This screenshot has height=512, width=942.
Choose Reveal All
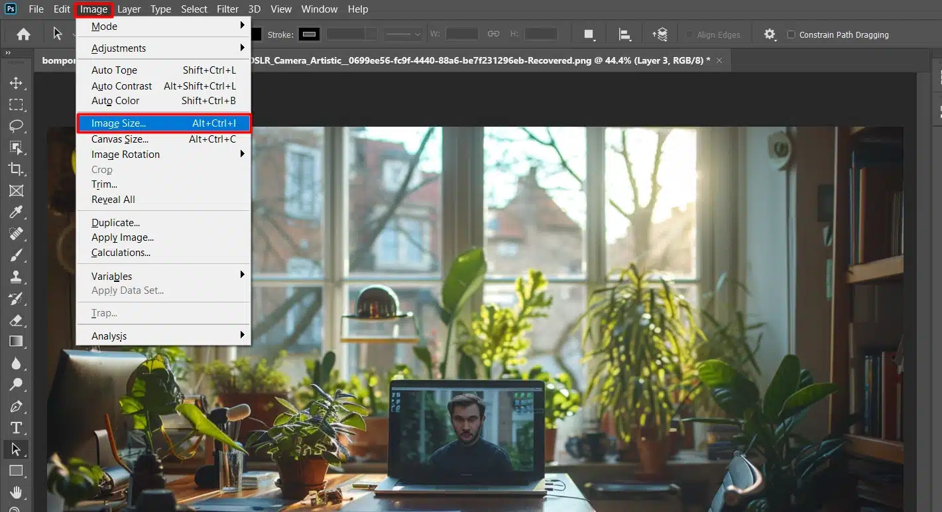click(x=163, y=199)
